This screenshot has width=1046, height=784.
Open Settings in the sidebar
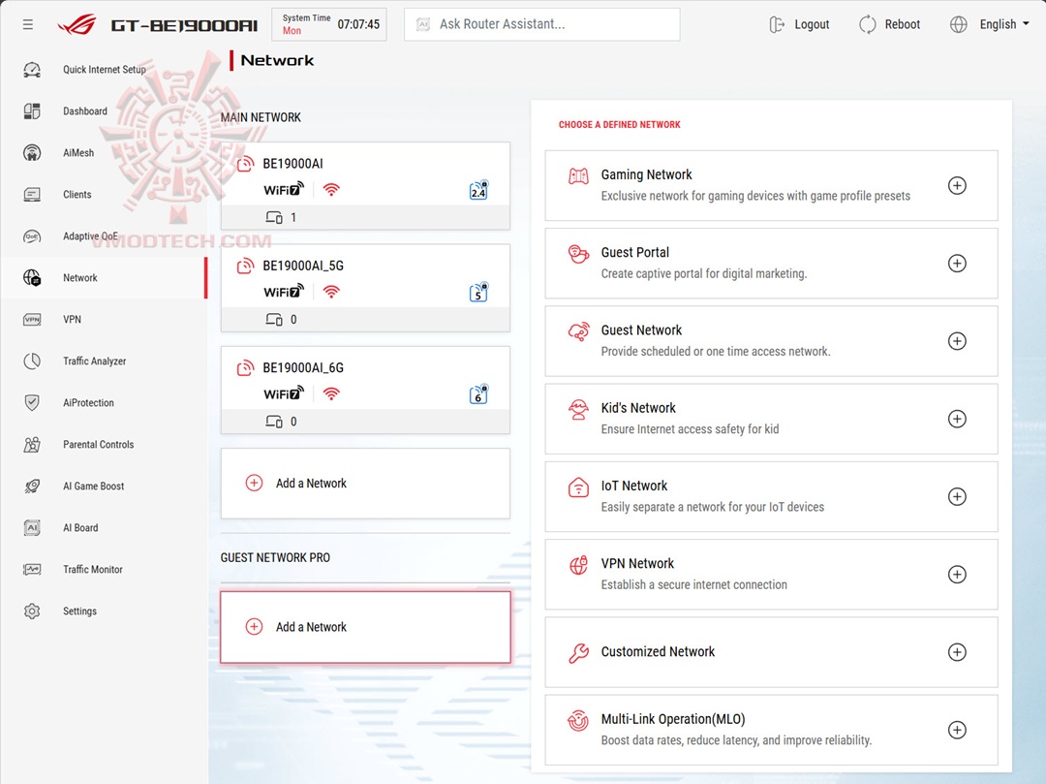click(79, 612)
